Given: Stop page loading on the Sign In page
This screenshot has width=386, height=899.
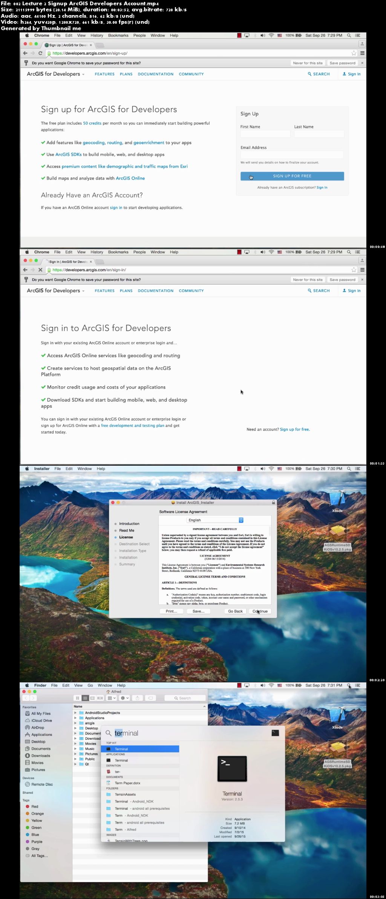Looking at the screenshot, I should (40, 270).
